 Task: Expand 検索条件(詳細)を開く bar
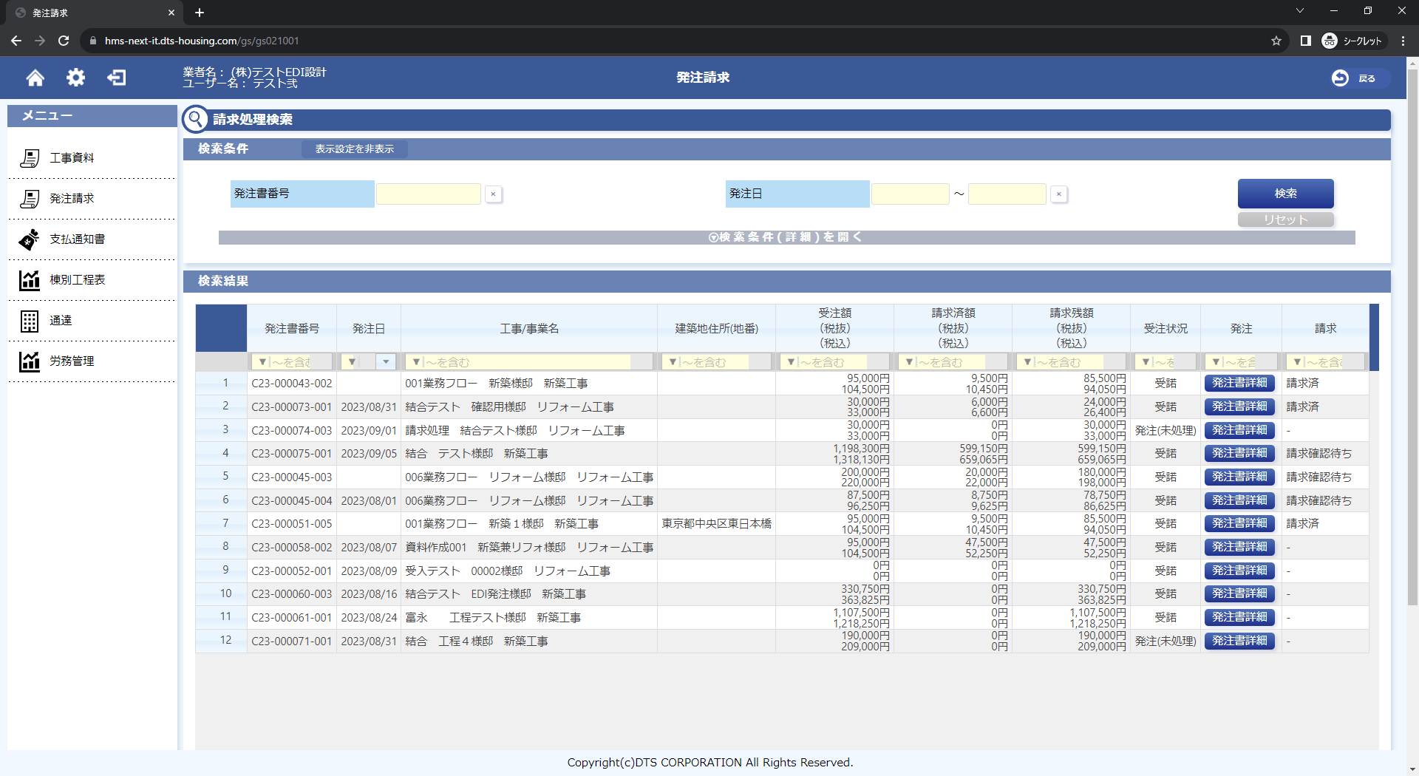pyautogui.click(x=786, y=237)
